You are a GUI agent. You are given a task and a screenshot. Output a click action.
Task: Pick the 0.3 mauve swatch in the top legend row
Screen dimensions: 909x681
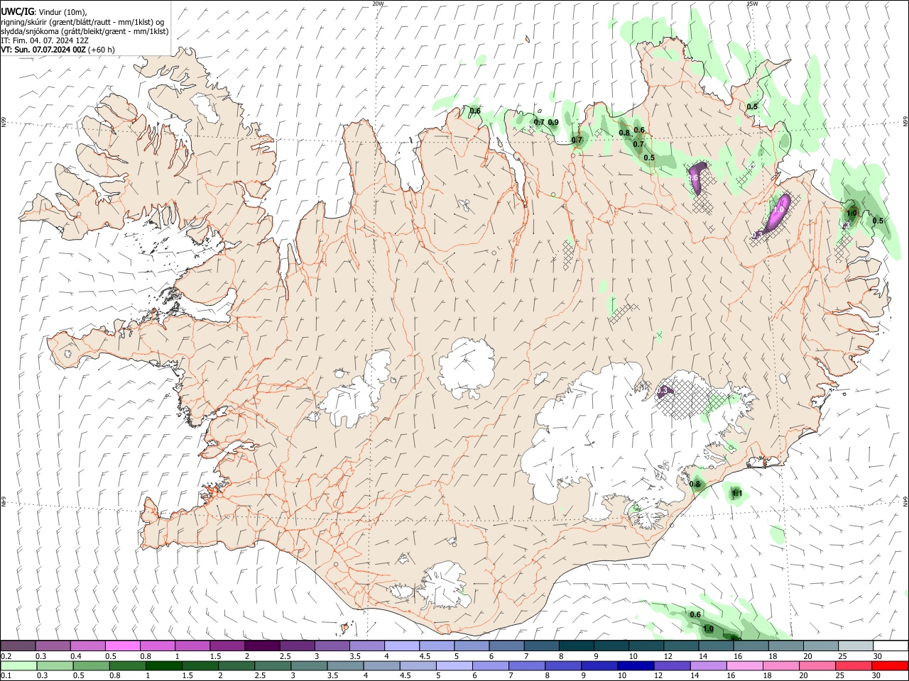53,646
